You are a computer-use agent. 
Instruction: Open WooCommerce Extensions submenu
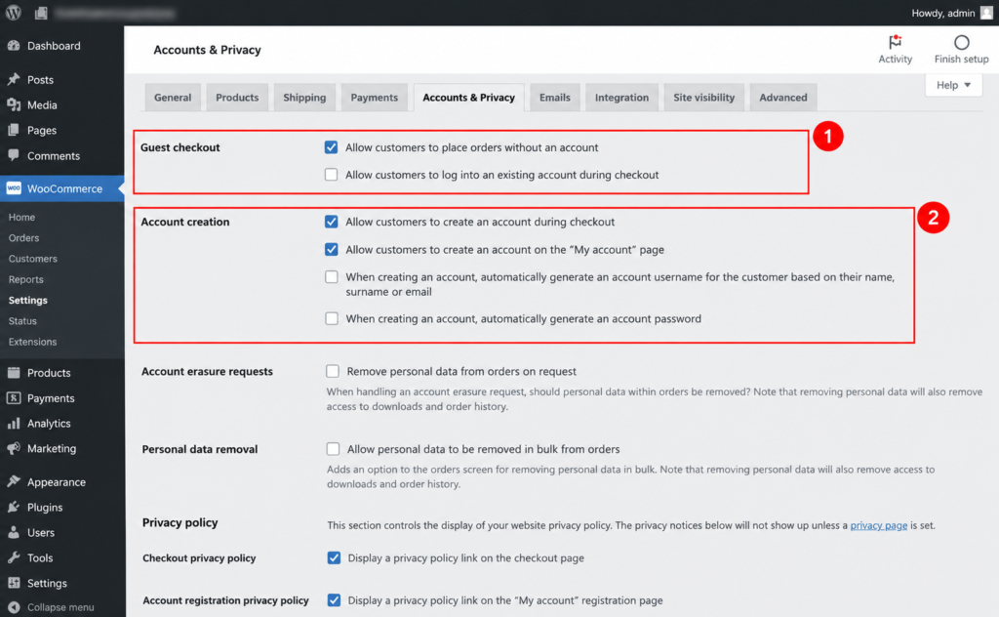[x=32, y=342]
